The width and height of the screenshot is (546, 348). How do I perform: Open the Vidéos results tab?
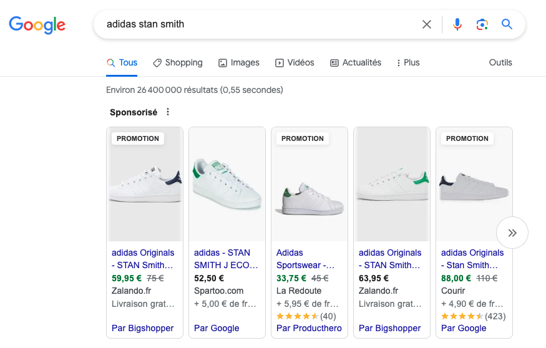pyautogui.click(x=295, y=62)
